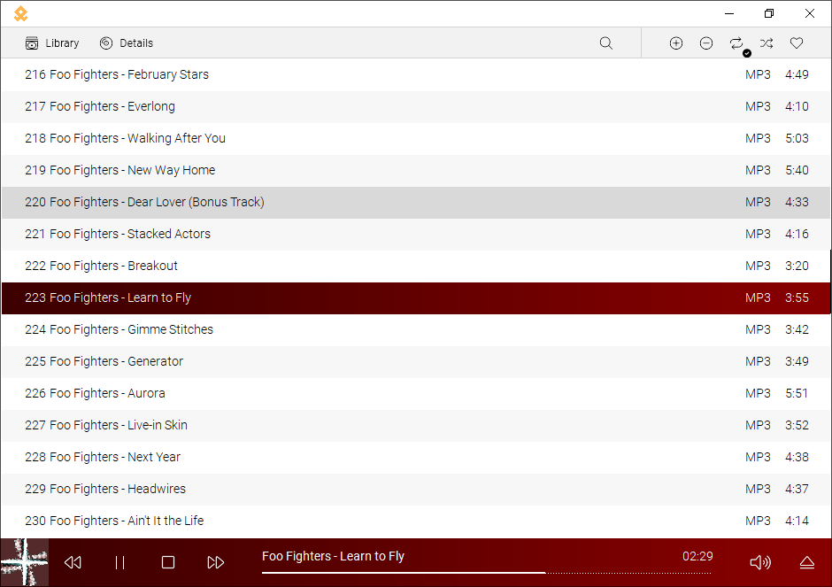832x587 pixels.
Task: Toggle shuffle playback mode
Action: click(767, 43)
